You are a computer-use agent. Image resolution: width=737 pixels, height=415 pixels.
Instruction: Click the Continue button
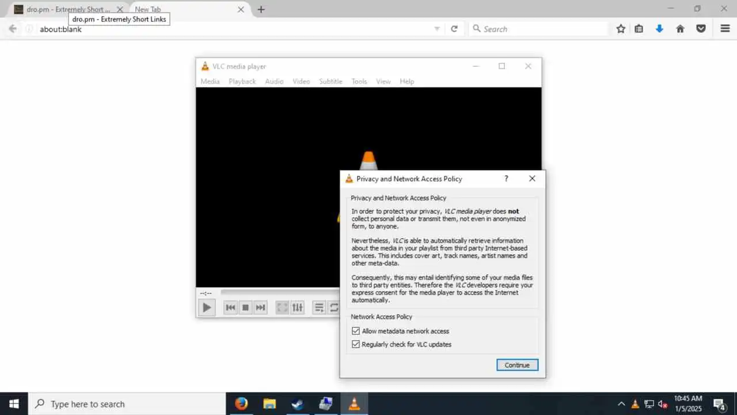coord(517,365)
